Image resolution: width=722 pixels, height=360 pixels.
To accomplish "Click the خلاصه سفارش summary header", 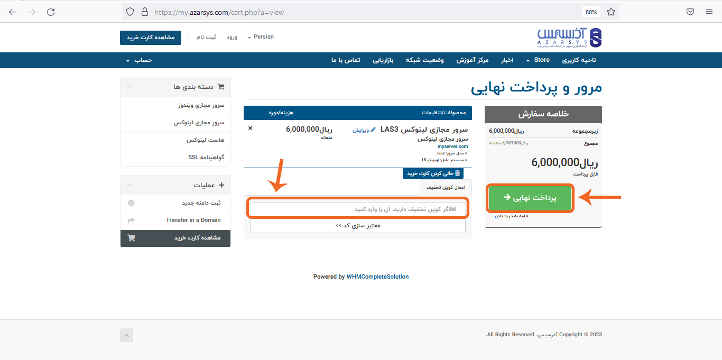I will pos(543,114).
